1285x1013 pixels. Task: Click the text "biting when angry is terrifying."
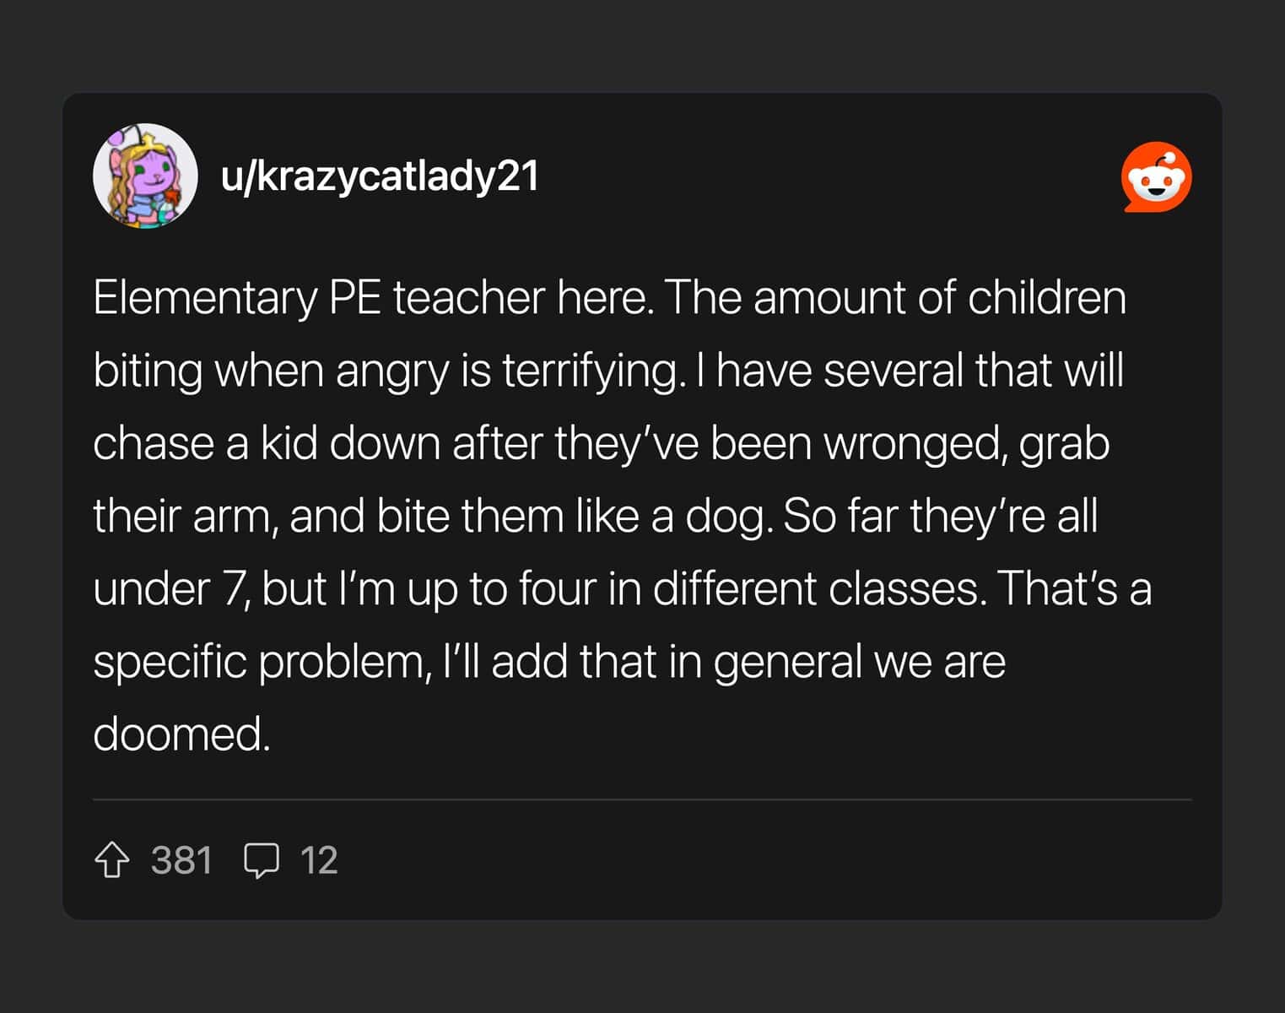(x=388, y=371)
